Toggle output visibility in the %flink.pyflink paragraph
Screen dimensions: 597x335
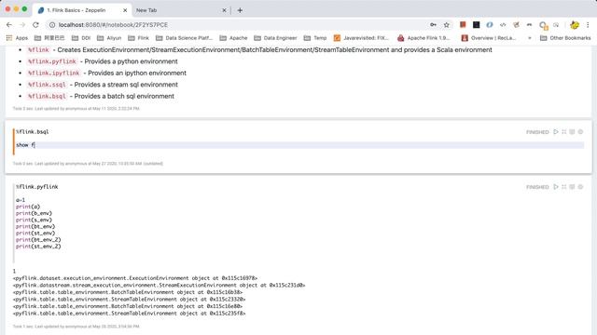[572, 187]
